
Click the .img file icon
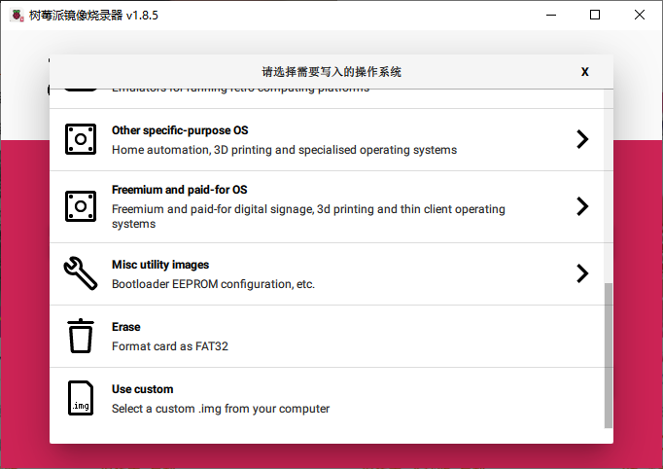(x=81, y=398)
